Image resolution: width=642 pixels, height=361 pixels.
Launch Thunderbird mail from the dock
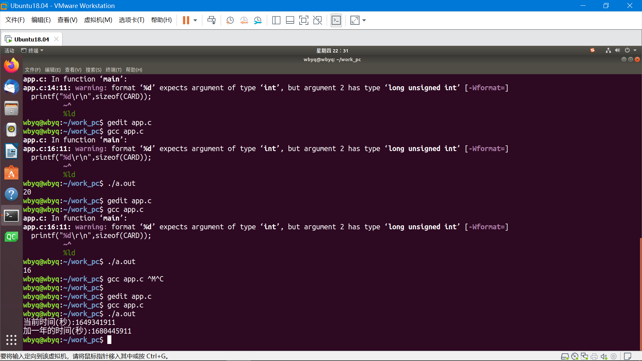coord(11,87)
